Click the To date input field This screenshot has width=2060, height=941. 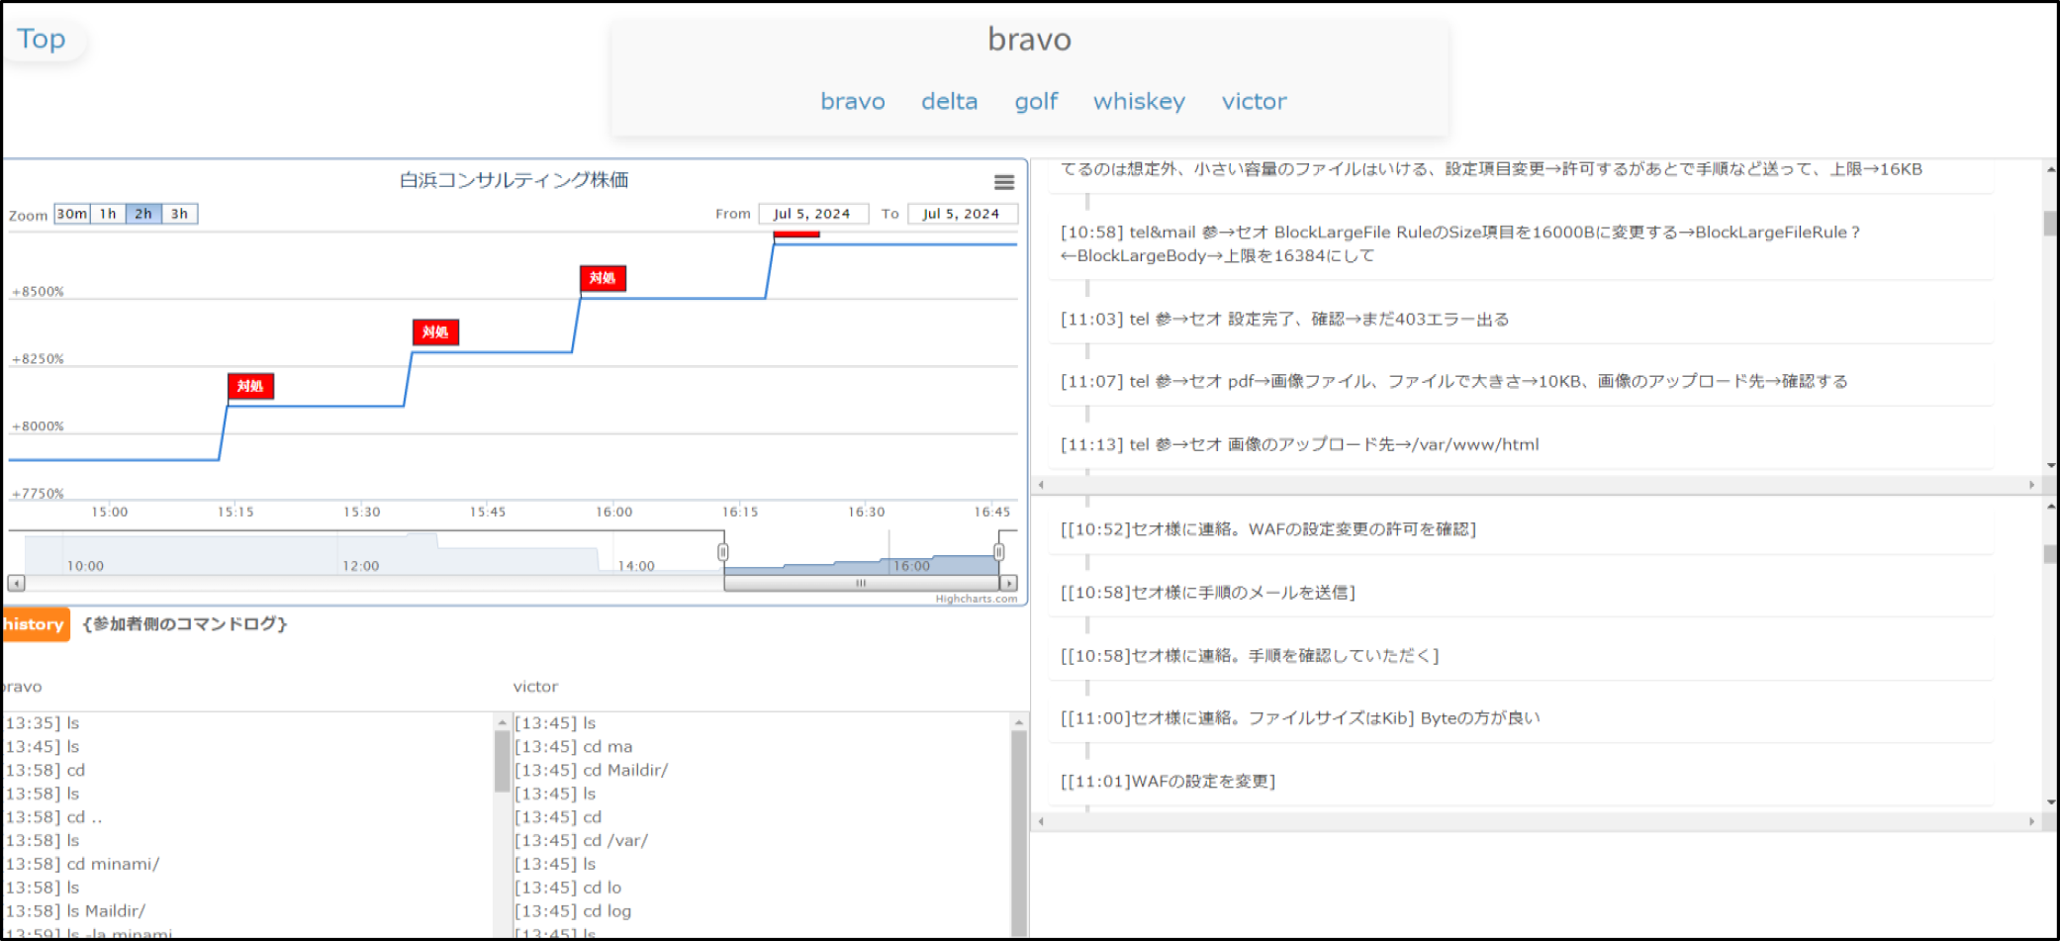pyautogui.click(x=962, y=214)
